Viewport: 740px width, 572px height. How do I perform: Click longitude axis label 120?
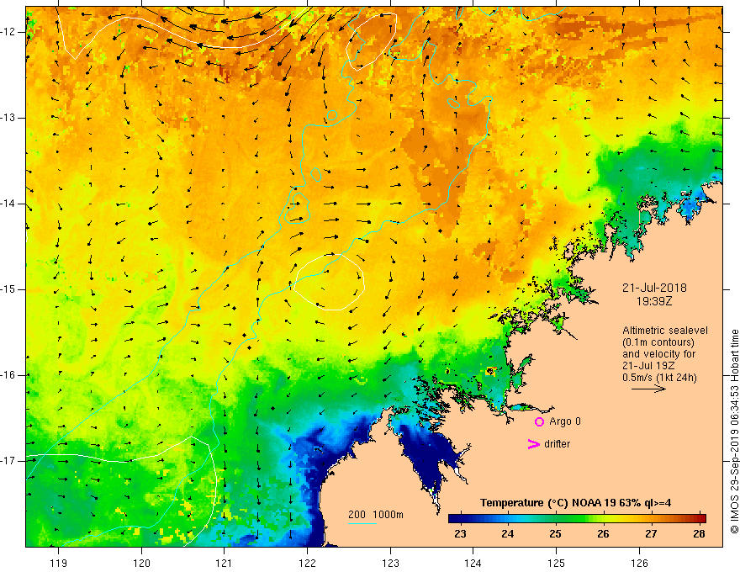point(141,563)
